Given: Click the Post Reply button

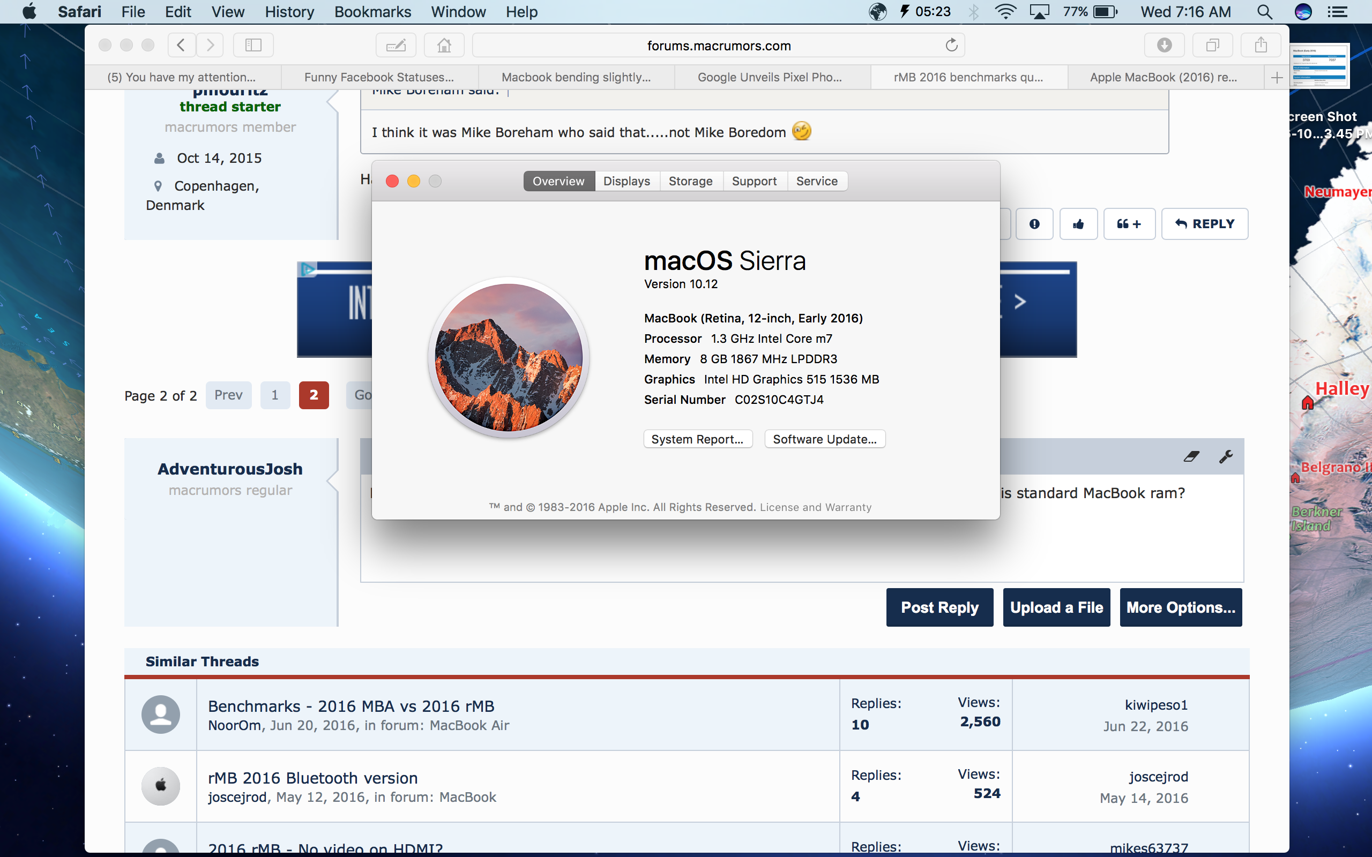Looking at the screenshot, I should (x=939, y=607).
